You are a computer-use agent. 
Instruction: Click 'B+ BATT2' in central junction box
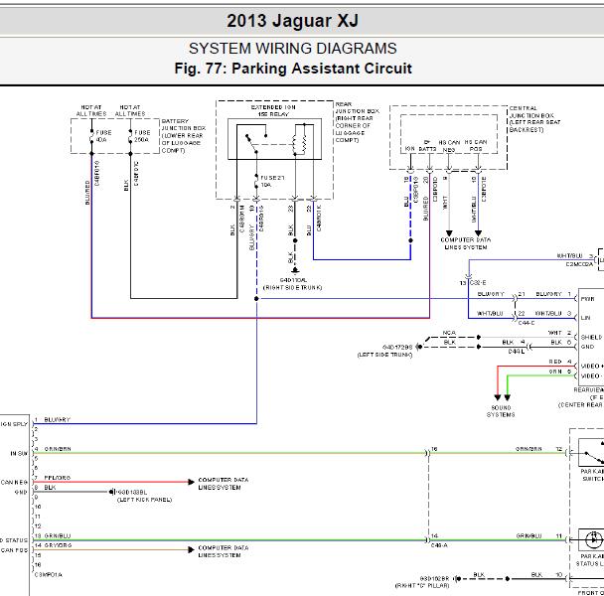[x=427, y=146]
